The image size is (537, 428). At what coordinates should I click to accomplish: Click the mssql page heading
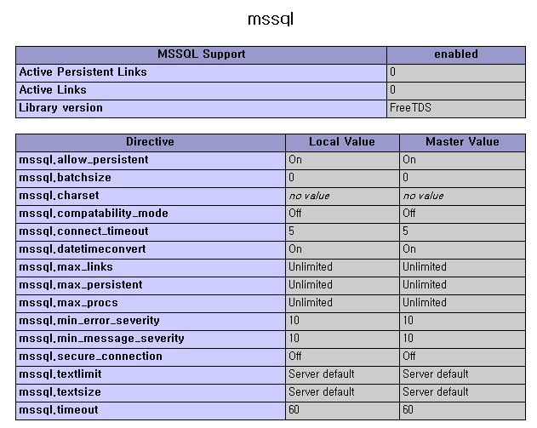(270, 19)
